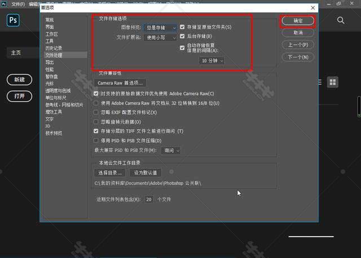The height and width of the screenshot is (258, 361).
Task: Select 3D preferences category
Action: pyautogui.click(x=47, y=126)
